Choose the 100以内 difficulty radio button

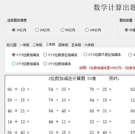click(x=93, y=30)
